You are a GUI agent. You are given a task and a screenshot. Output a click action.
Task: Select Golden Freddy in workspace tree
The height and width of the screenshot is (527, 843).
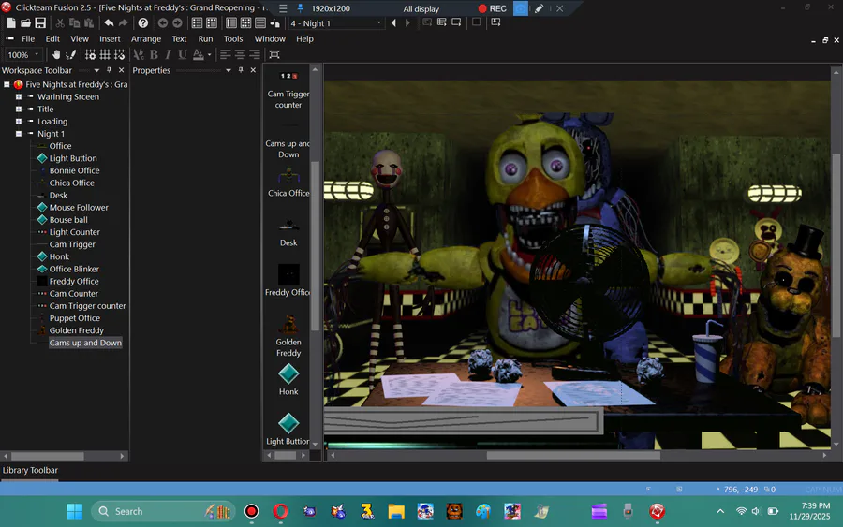coord(77,330)
